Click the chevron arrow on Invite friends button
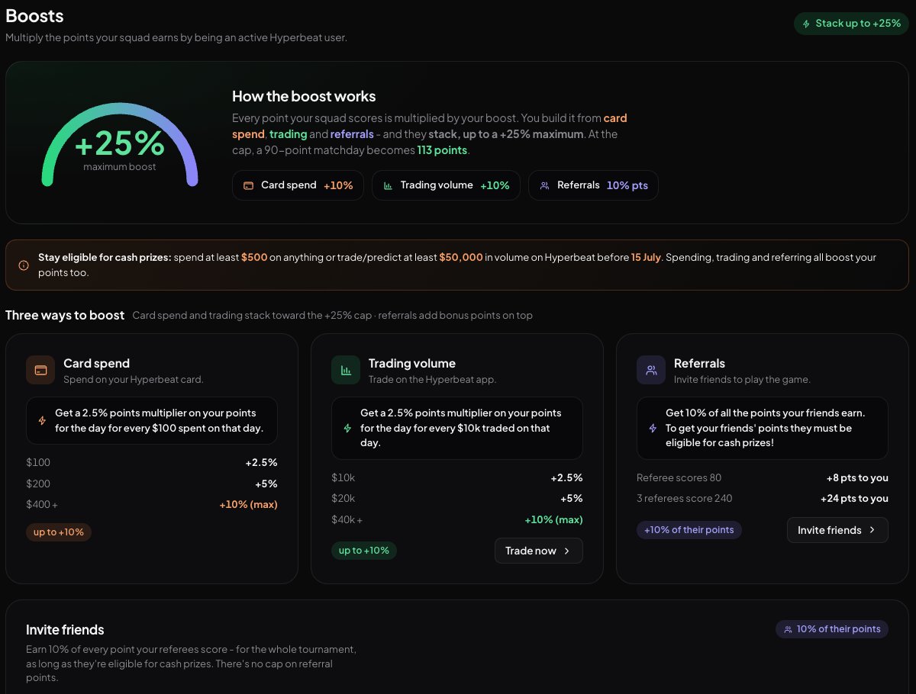The image size is (916, 694). coord(872,530)
